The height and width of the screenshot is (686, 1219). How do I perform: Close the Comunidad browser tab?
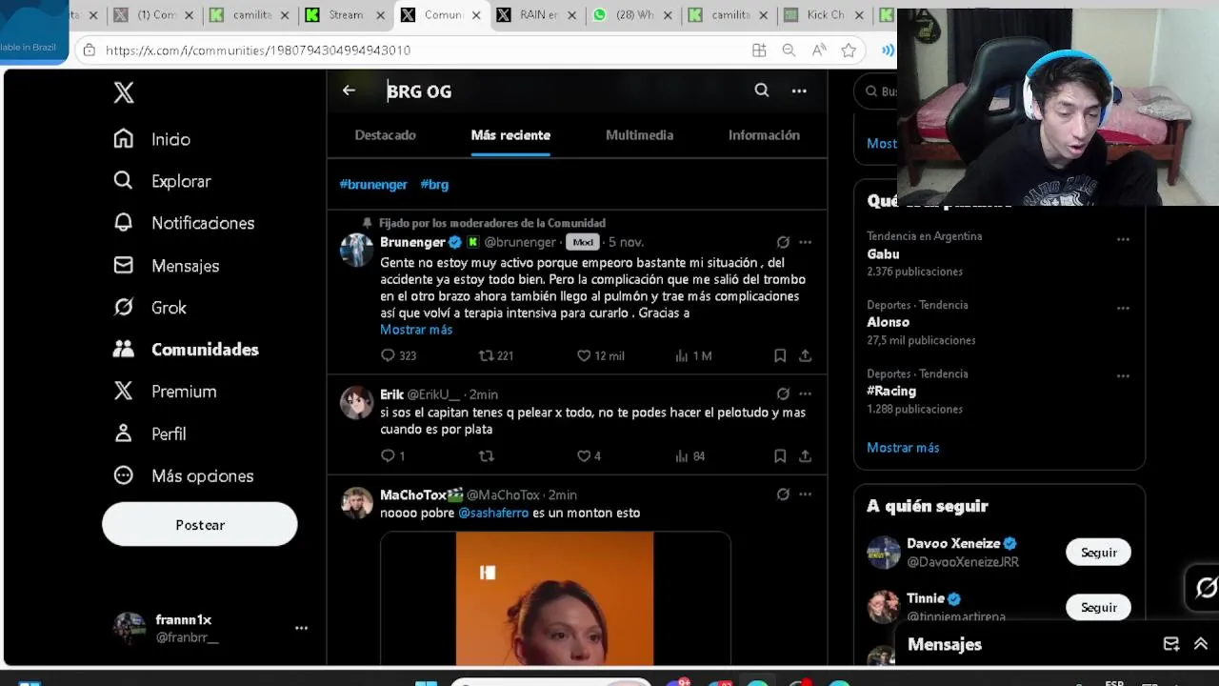(x=476, y=15)
